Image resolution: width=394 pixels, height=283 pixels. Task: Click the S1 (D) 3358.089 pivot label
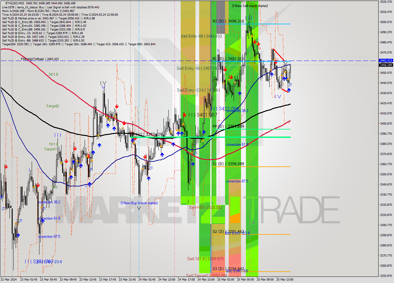click(228, 164)
